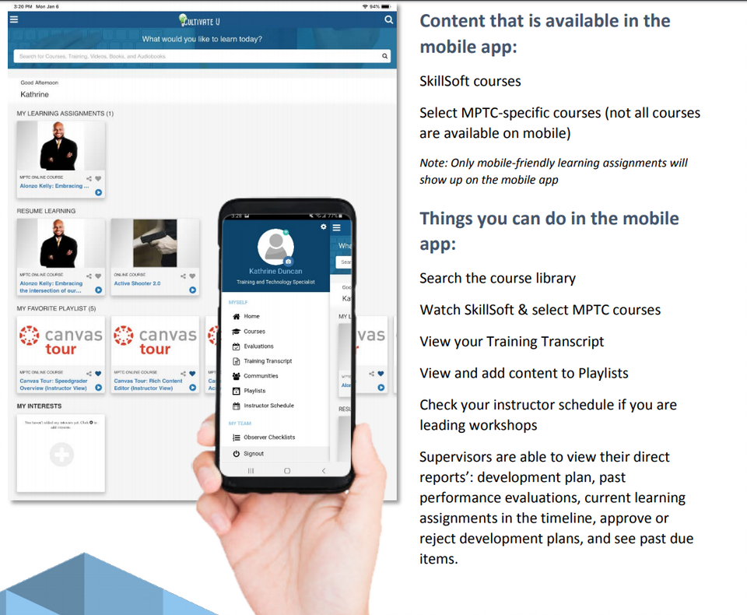Screen dimensions: 747x615
Task: Click canvas tour image on Speedgrader card
Action: (x=61, y=340)
